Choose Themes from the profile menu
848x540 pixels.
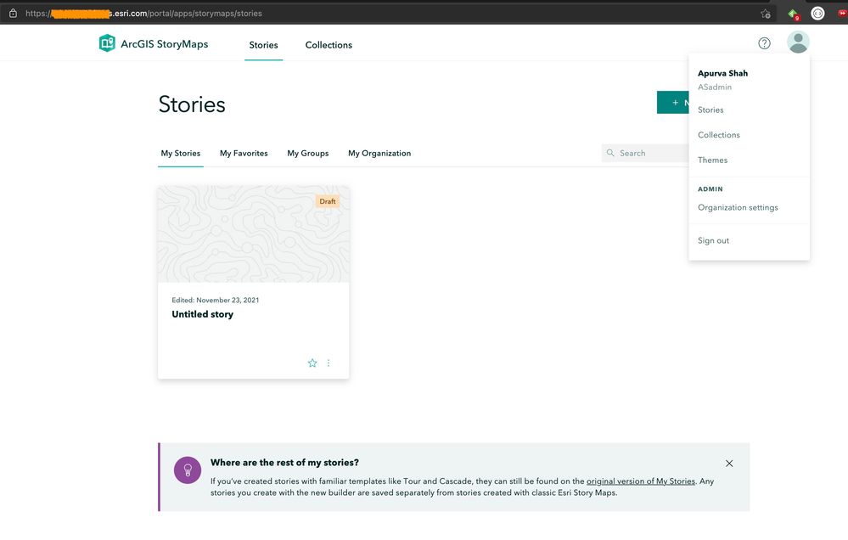[712, 160]
